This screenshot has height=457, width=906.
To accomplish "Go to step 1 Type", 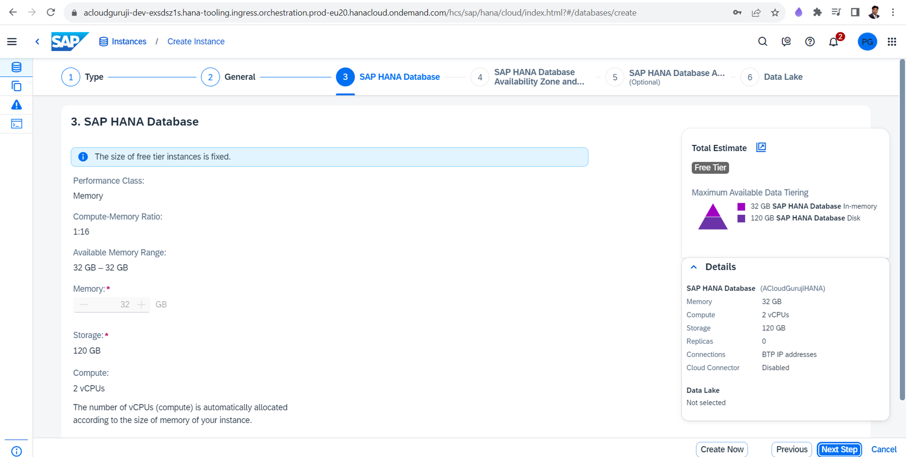I will coord(71,77).
